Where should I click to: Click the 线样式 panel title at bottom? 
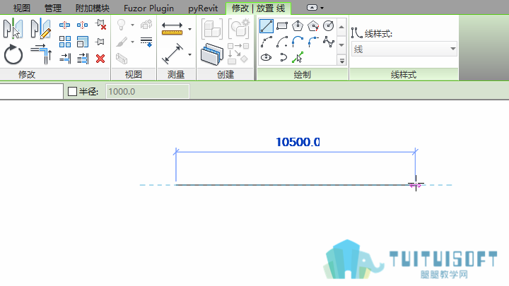(x=404, y=75)
